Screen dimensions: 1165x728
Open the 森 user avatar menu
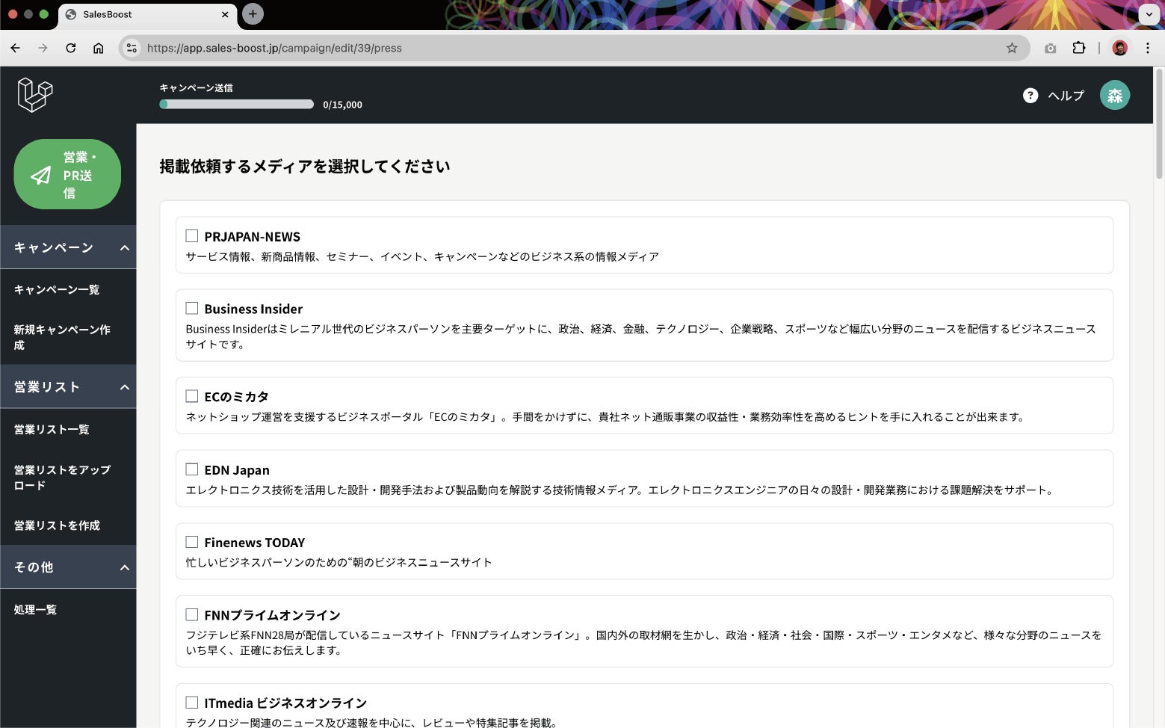pos(1115,95)
